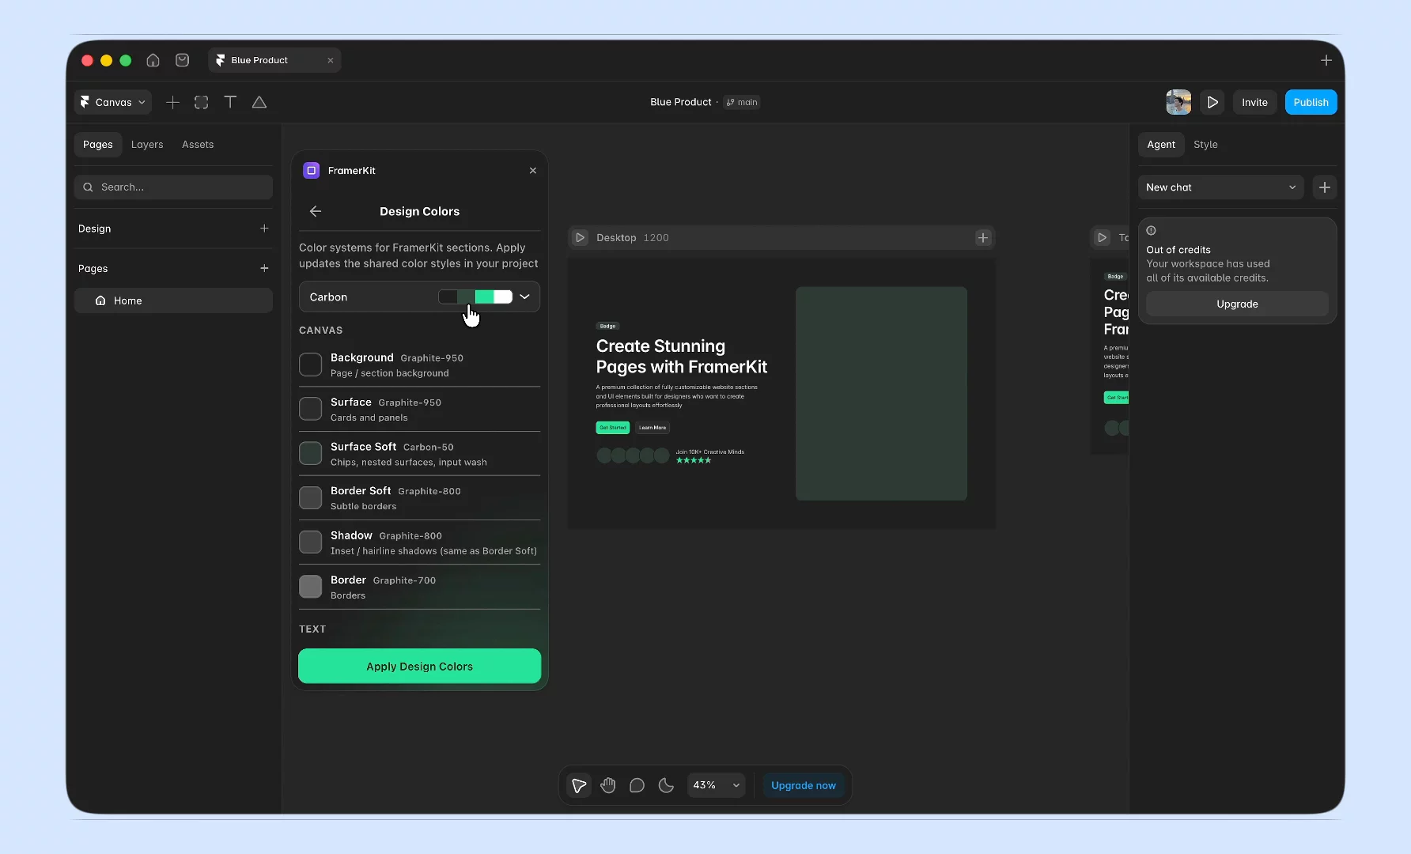The width and height of the screenshot is (1411, 854).
Task: Open the New chat dropdown
Action: tap(1221, 187)
